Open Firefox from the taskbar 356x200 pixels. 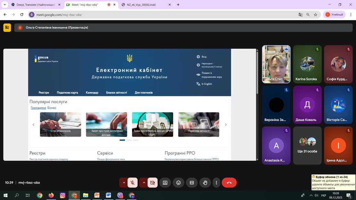pos(51,195)
